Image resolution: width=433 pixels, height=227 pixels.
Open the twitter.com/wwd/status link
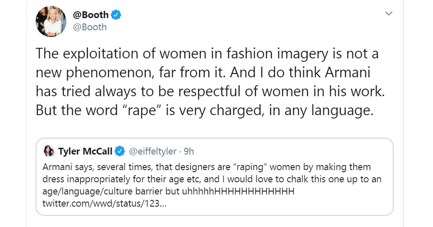(x=104, y=204)
